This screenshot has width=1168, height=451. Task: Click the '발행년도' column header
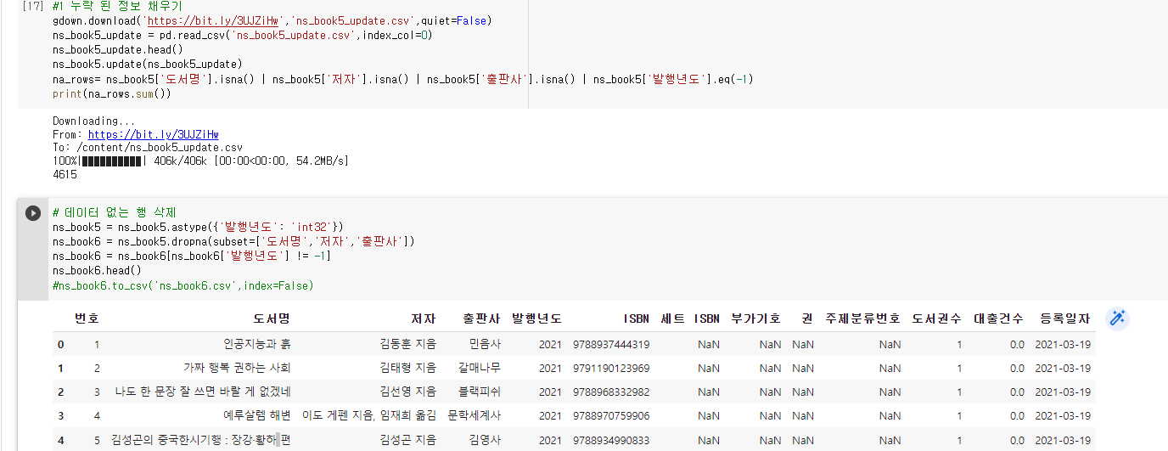point(536,319)
